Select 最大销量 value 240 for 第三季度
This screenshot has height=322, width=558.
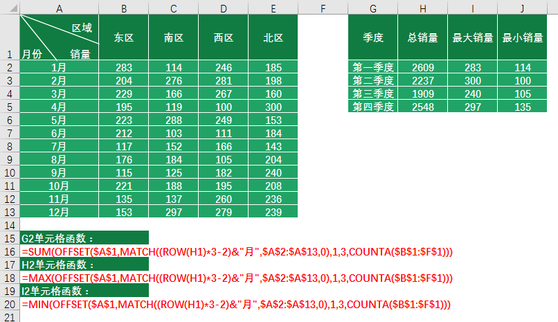(472, 93)
